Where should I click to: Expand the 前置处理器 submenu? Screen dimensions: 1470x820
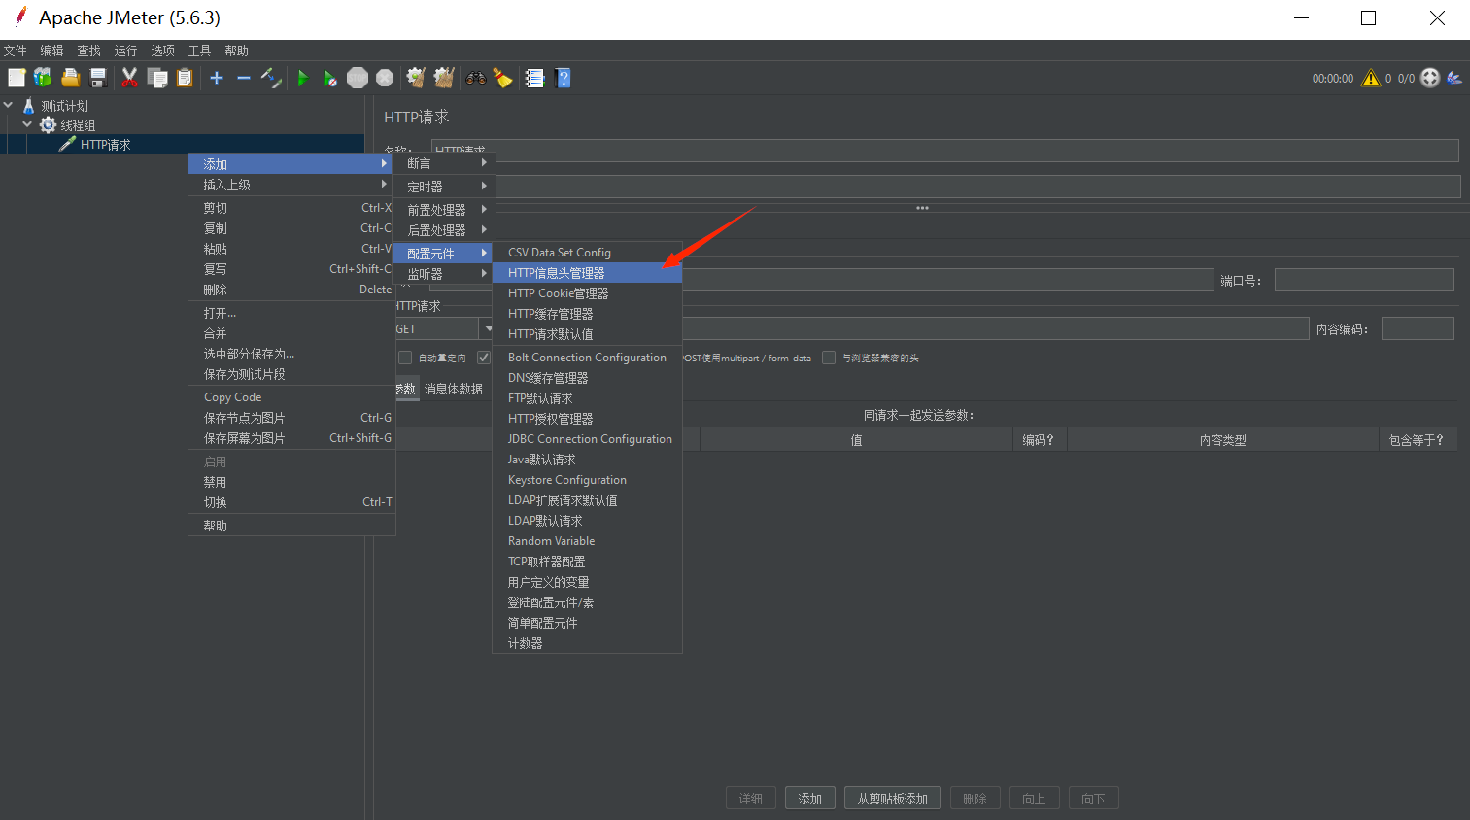tap(444, 210)
